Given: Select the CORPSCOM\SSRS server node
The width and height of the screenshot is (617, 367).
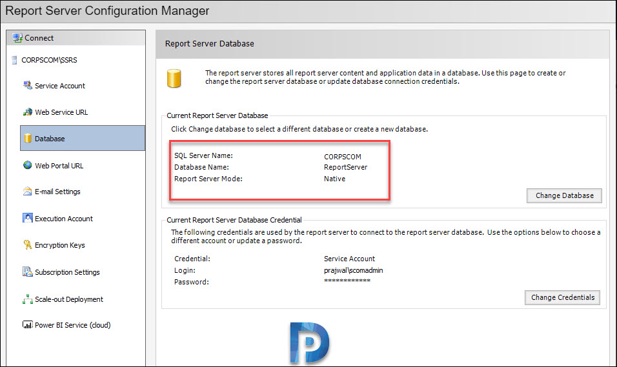Looking at the screenshot, I should point(49,60).
